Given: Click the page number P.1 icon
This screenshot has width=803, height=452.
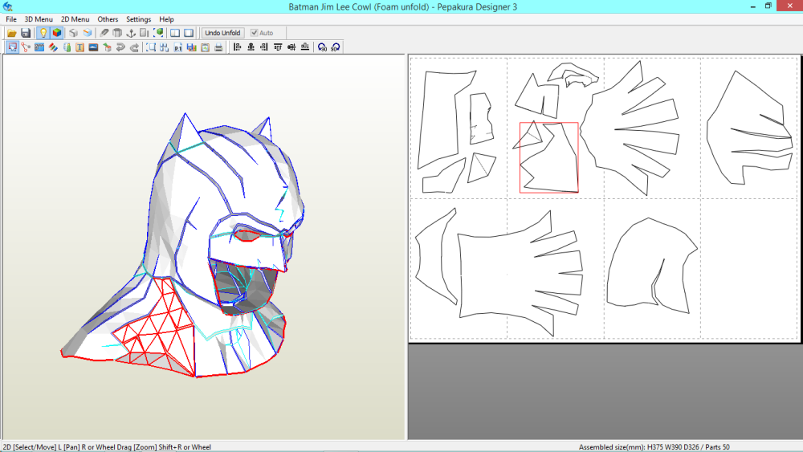Looking at the screenshot, I should [x=177, y=47].
